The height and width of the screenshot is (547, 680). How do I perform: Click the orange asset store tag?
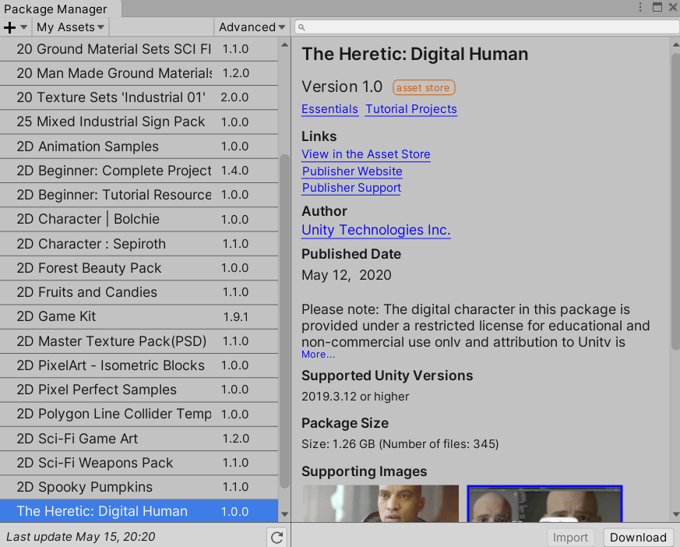point(423,87)
